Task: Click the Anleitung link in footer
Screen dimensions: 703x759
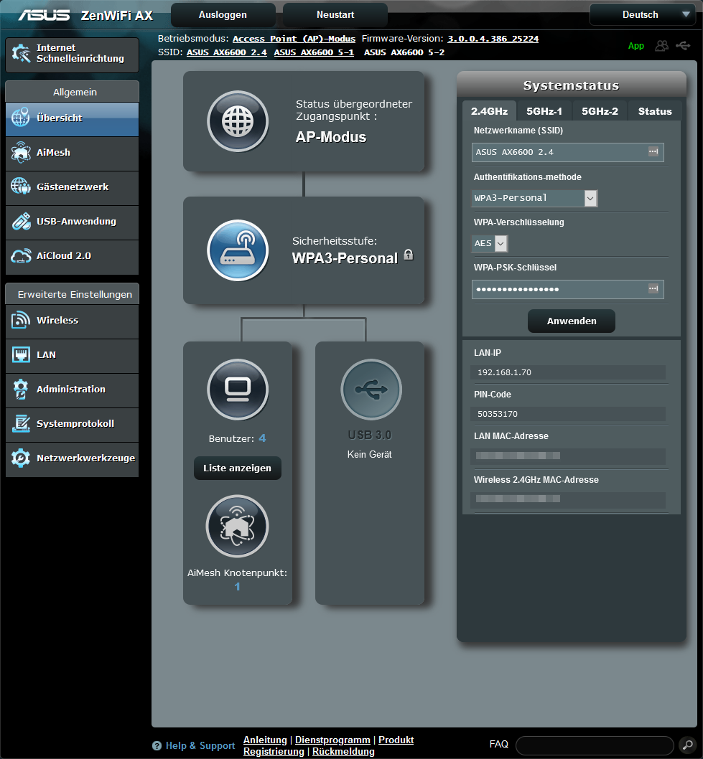Action: [x=265, y=740]
